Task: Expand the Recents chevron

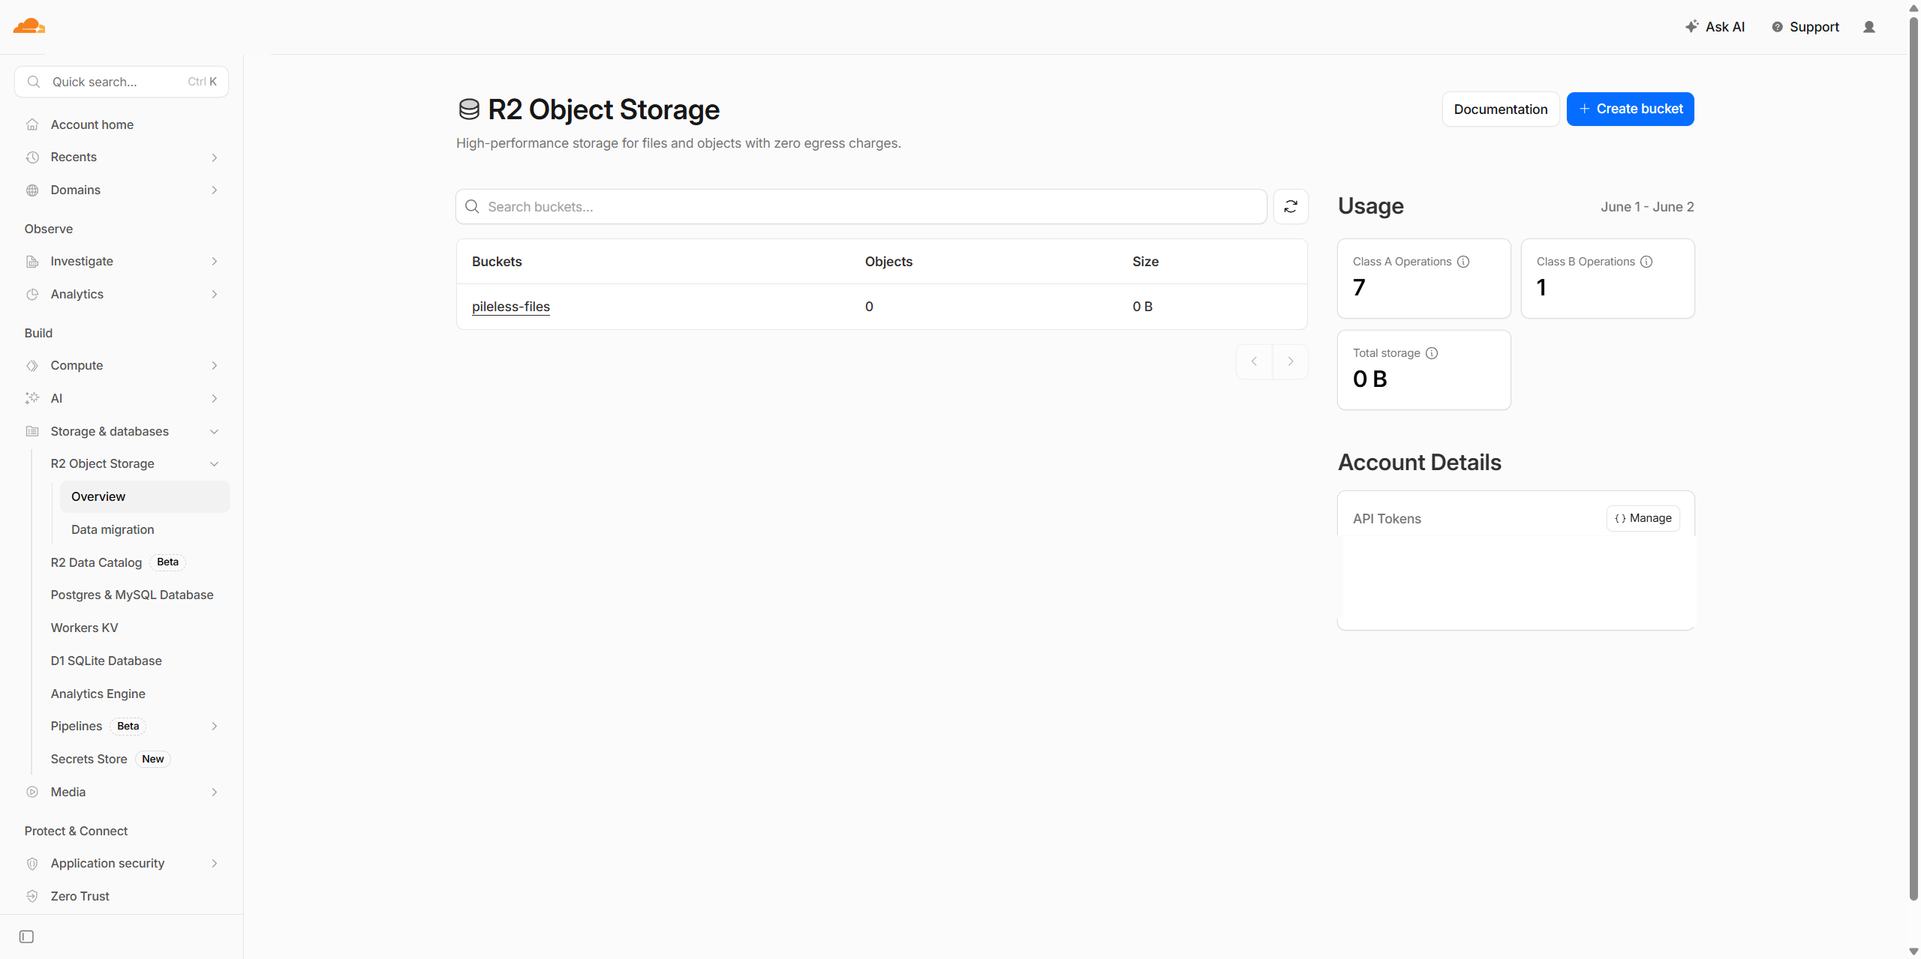Action: tap(215, 157)
